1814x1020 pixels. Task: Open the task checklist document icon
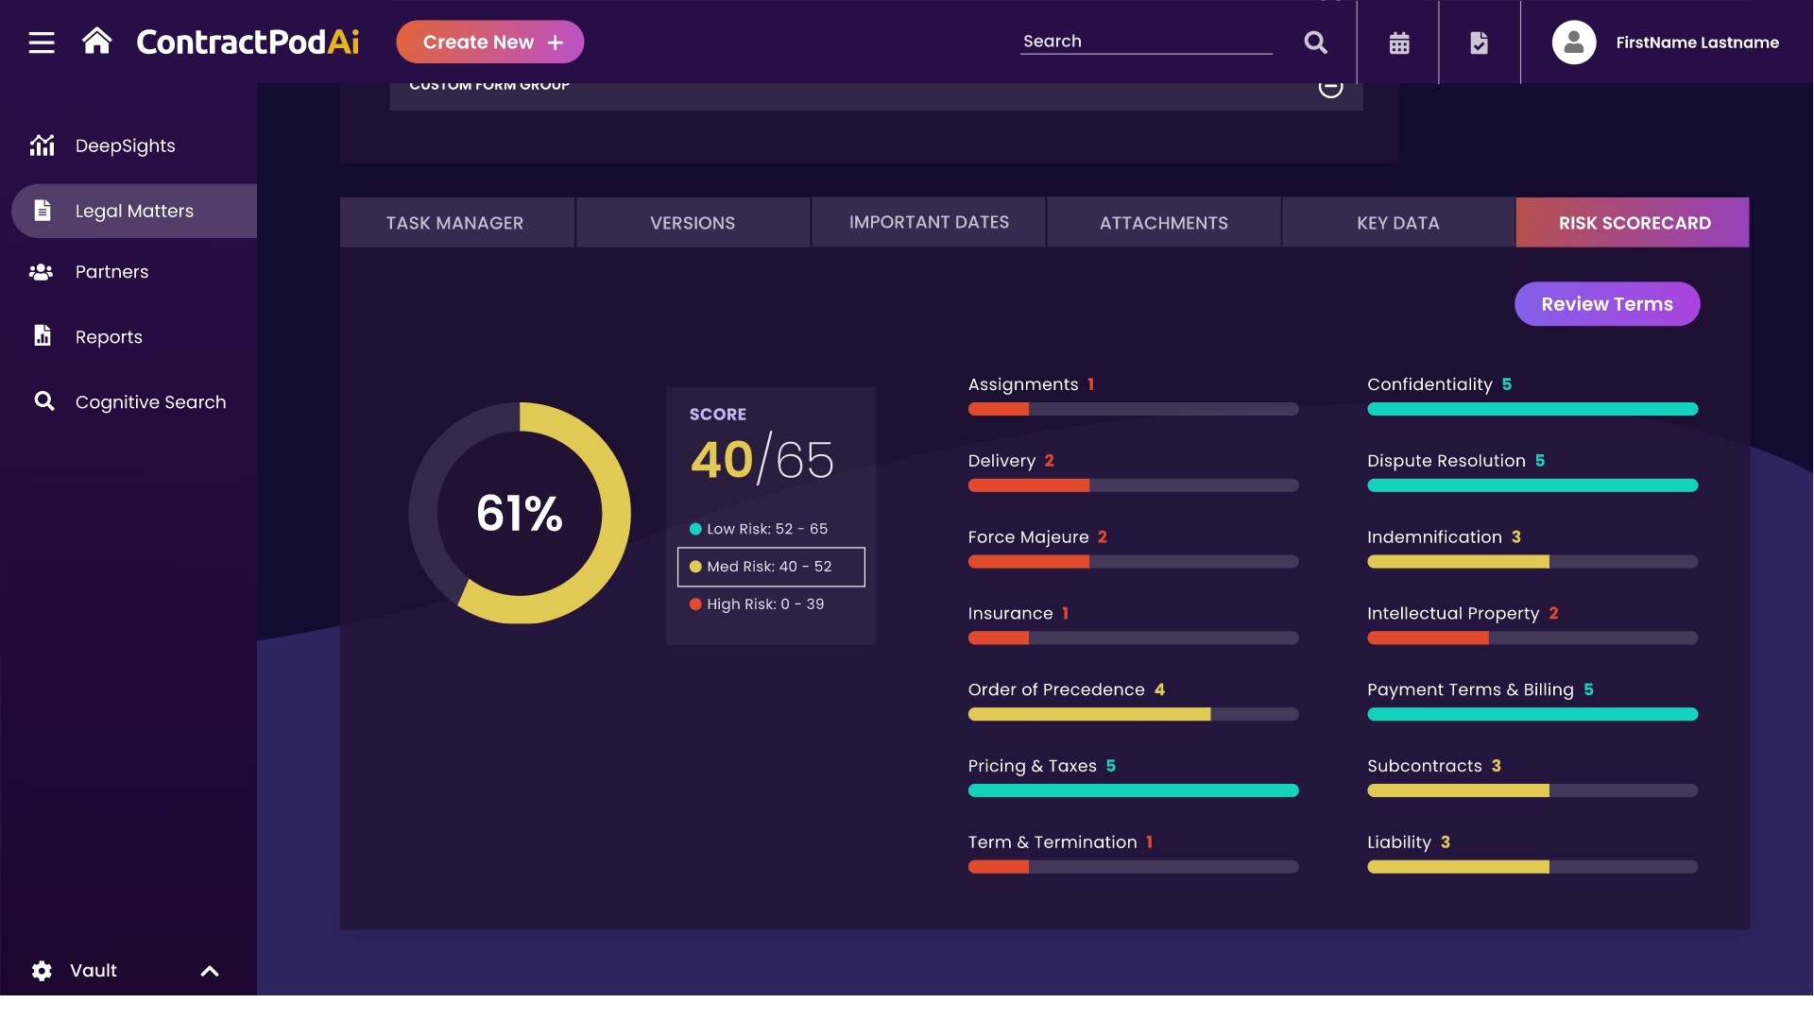tap(1480, 42)
